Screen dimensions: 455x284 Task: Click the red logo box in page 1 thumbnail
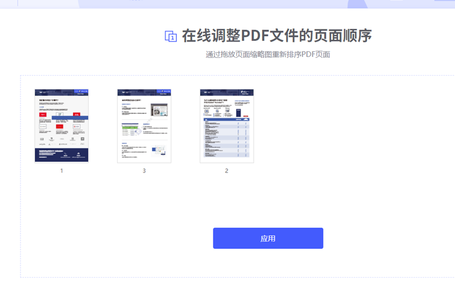pos(43,115)
